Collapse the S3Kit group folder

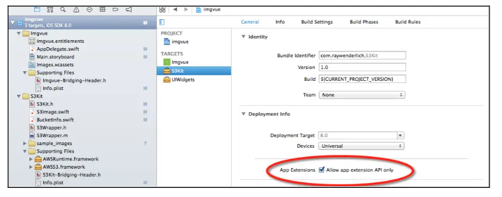point(19,96)
